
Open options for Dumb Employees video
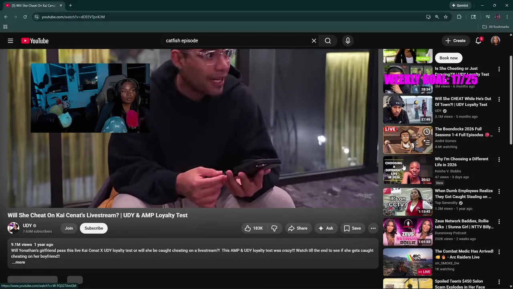(499, 191)
